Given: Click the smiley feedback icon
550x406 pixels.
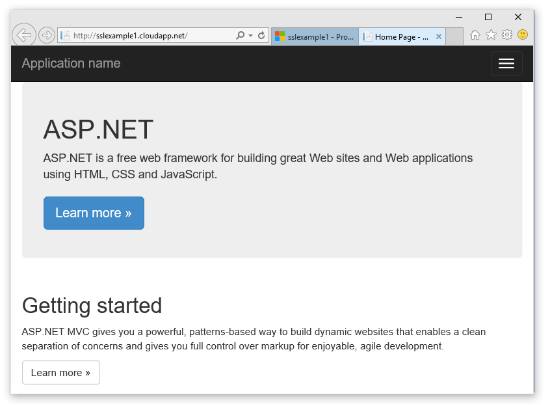Looking at the screenshot, I should tap(523, 35).
